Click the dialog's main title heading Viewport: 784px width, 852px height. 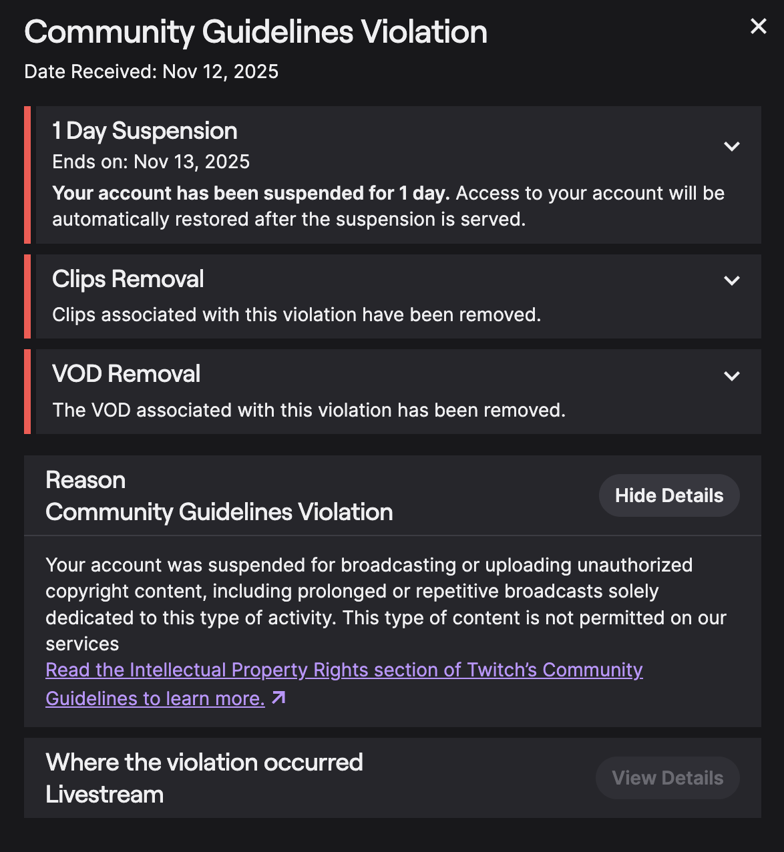[x=256, y=32]
